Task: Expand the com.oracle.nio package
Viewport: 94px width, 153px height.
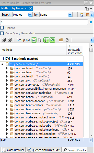Action: pyautogui.click(x=7, y=72)
